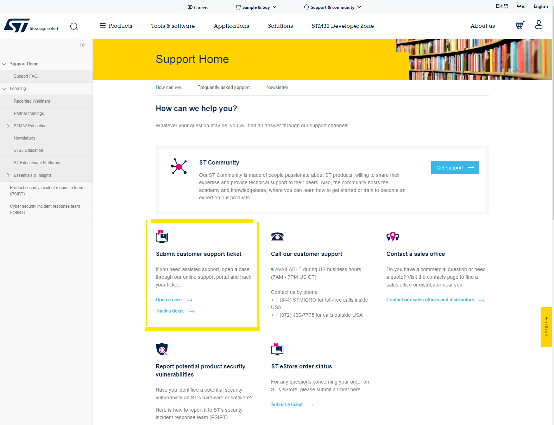This screenshot has width=554, height=425.
Task: Collapse the Learning sidebar section
Action: [x=4, y=89]
